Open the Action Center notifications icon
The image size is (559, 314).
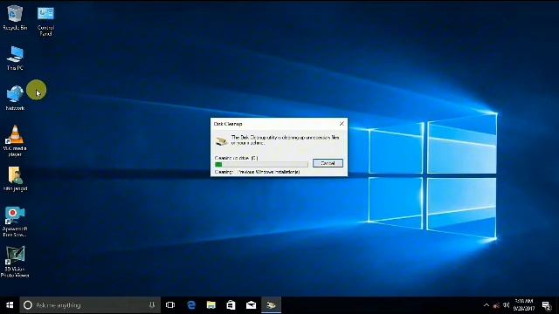(x=546, y=305)
